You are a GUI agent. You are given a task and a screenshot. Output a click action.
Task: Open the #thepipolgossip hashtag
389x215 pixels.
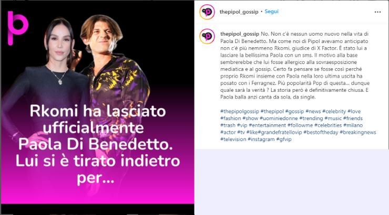pyautogui.click(x=240, y=111)
